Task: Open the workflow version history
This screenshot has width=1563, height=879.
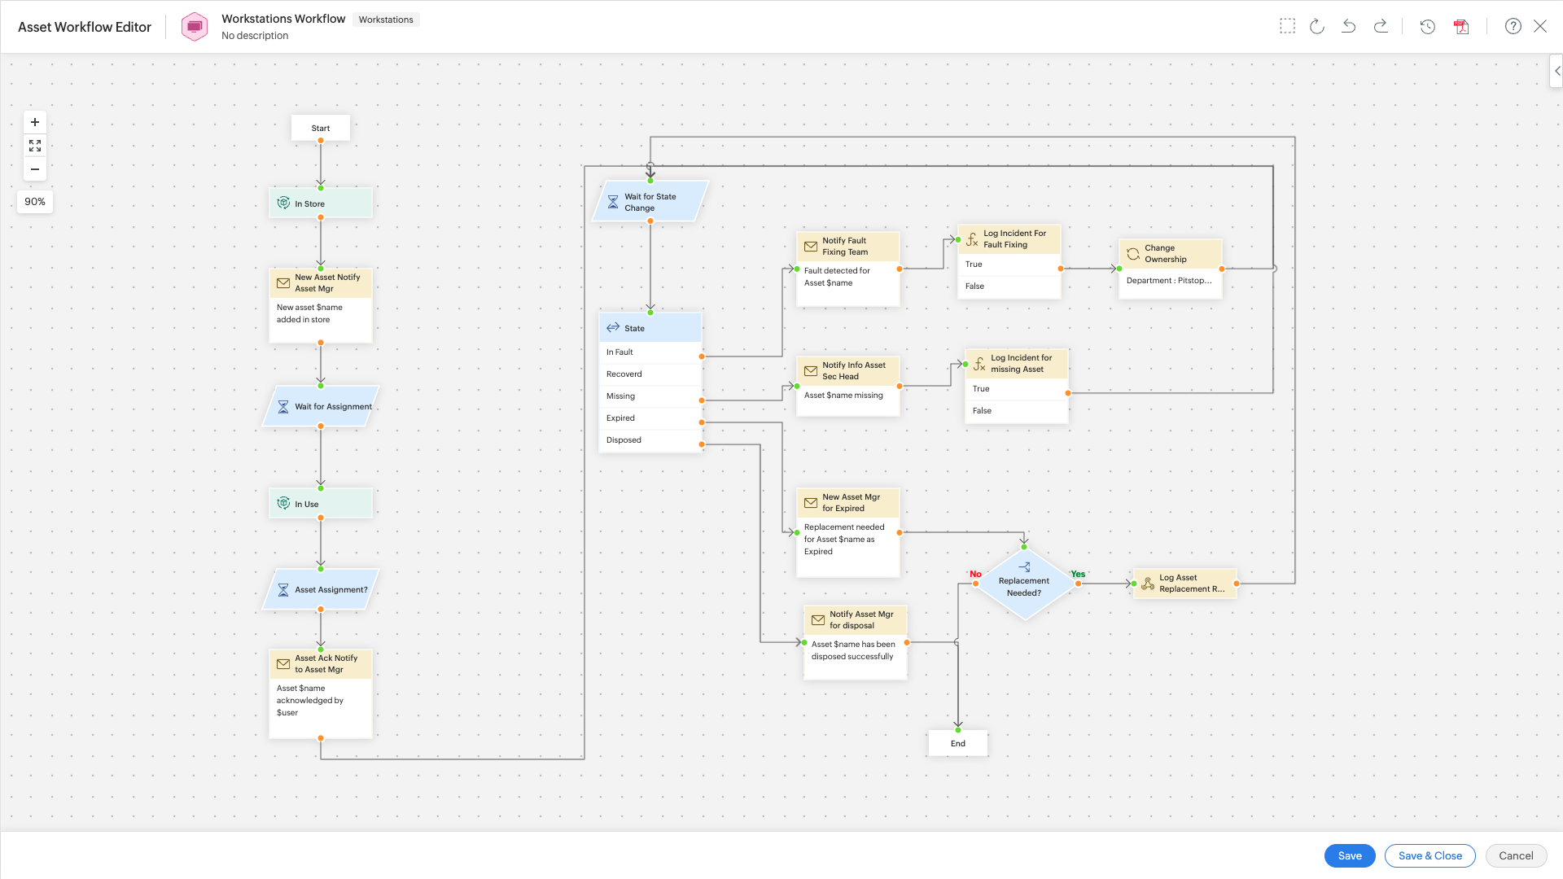Action: point(1428,26)
